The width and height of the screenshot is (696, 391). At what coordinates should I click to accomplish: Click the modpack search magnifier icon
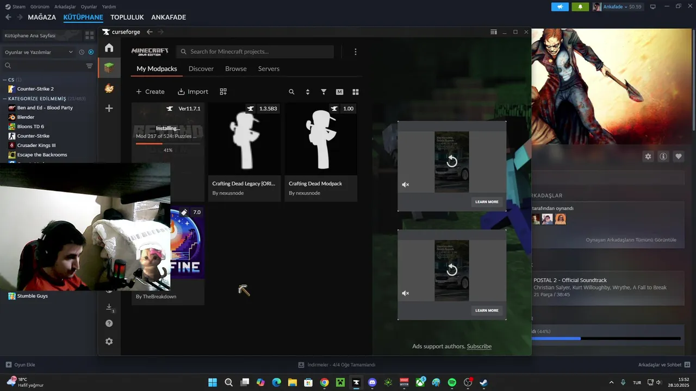[291, 92]
